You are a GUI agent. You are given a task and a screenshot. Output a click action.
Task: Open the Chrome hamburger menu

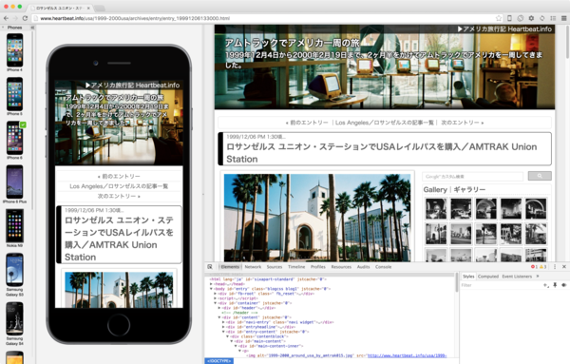pyautogui.click(x=563, y=18)
